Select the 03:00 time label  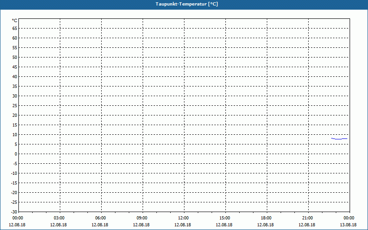pos(59,218)
